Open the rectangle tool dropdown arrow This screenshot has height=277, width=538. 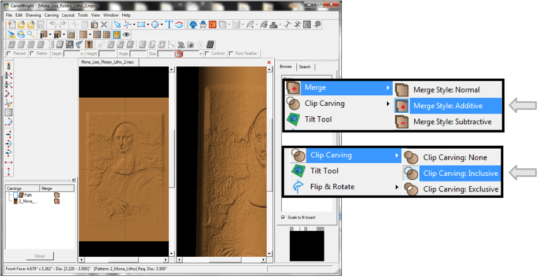tap(148, 25)
